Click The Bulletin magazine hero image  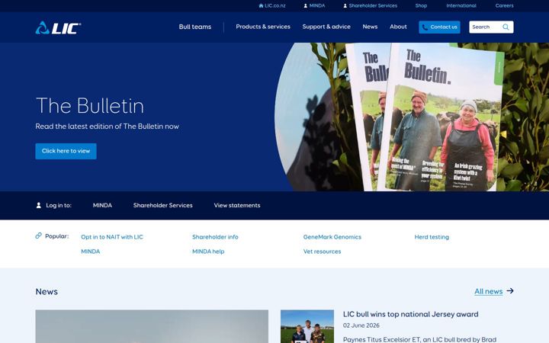tap(412, 117)
